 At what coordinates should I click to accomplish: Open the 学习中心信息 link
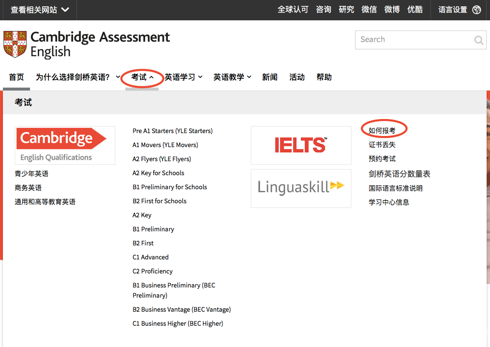(389, 202)
